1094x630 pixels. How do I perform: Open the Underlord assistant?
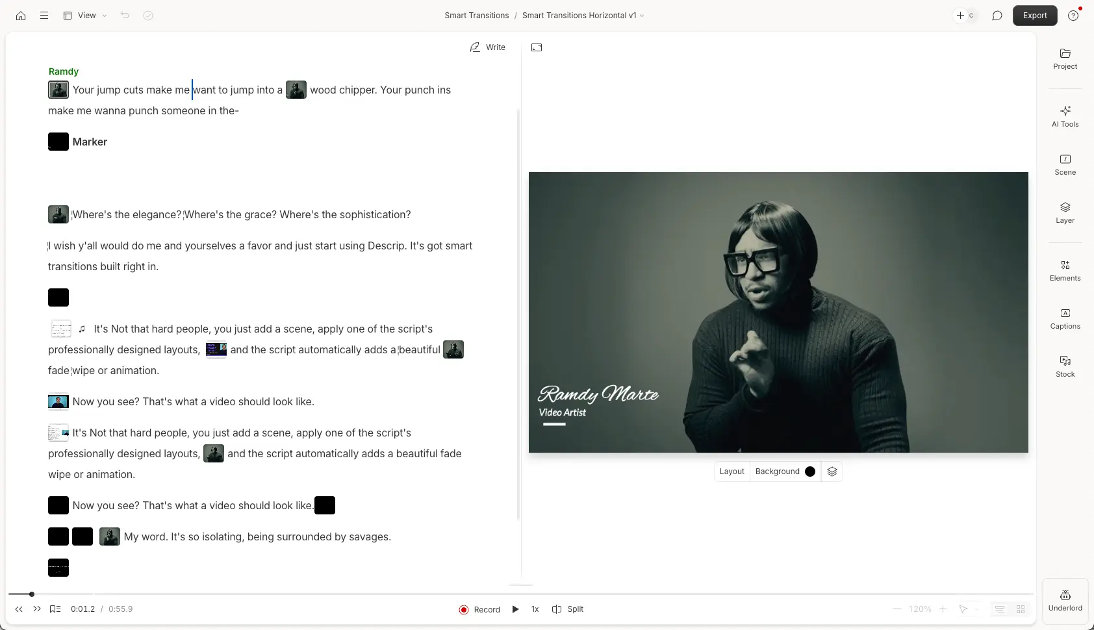[x=1065, y=601]
